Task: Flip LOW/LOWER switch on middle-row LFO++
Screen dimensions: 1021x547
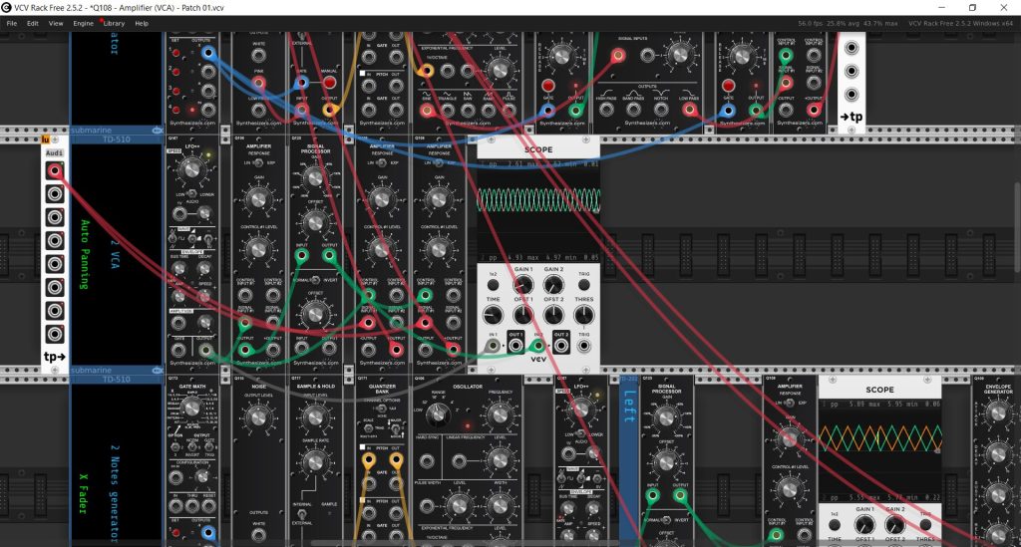Action: click(191, 194)
